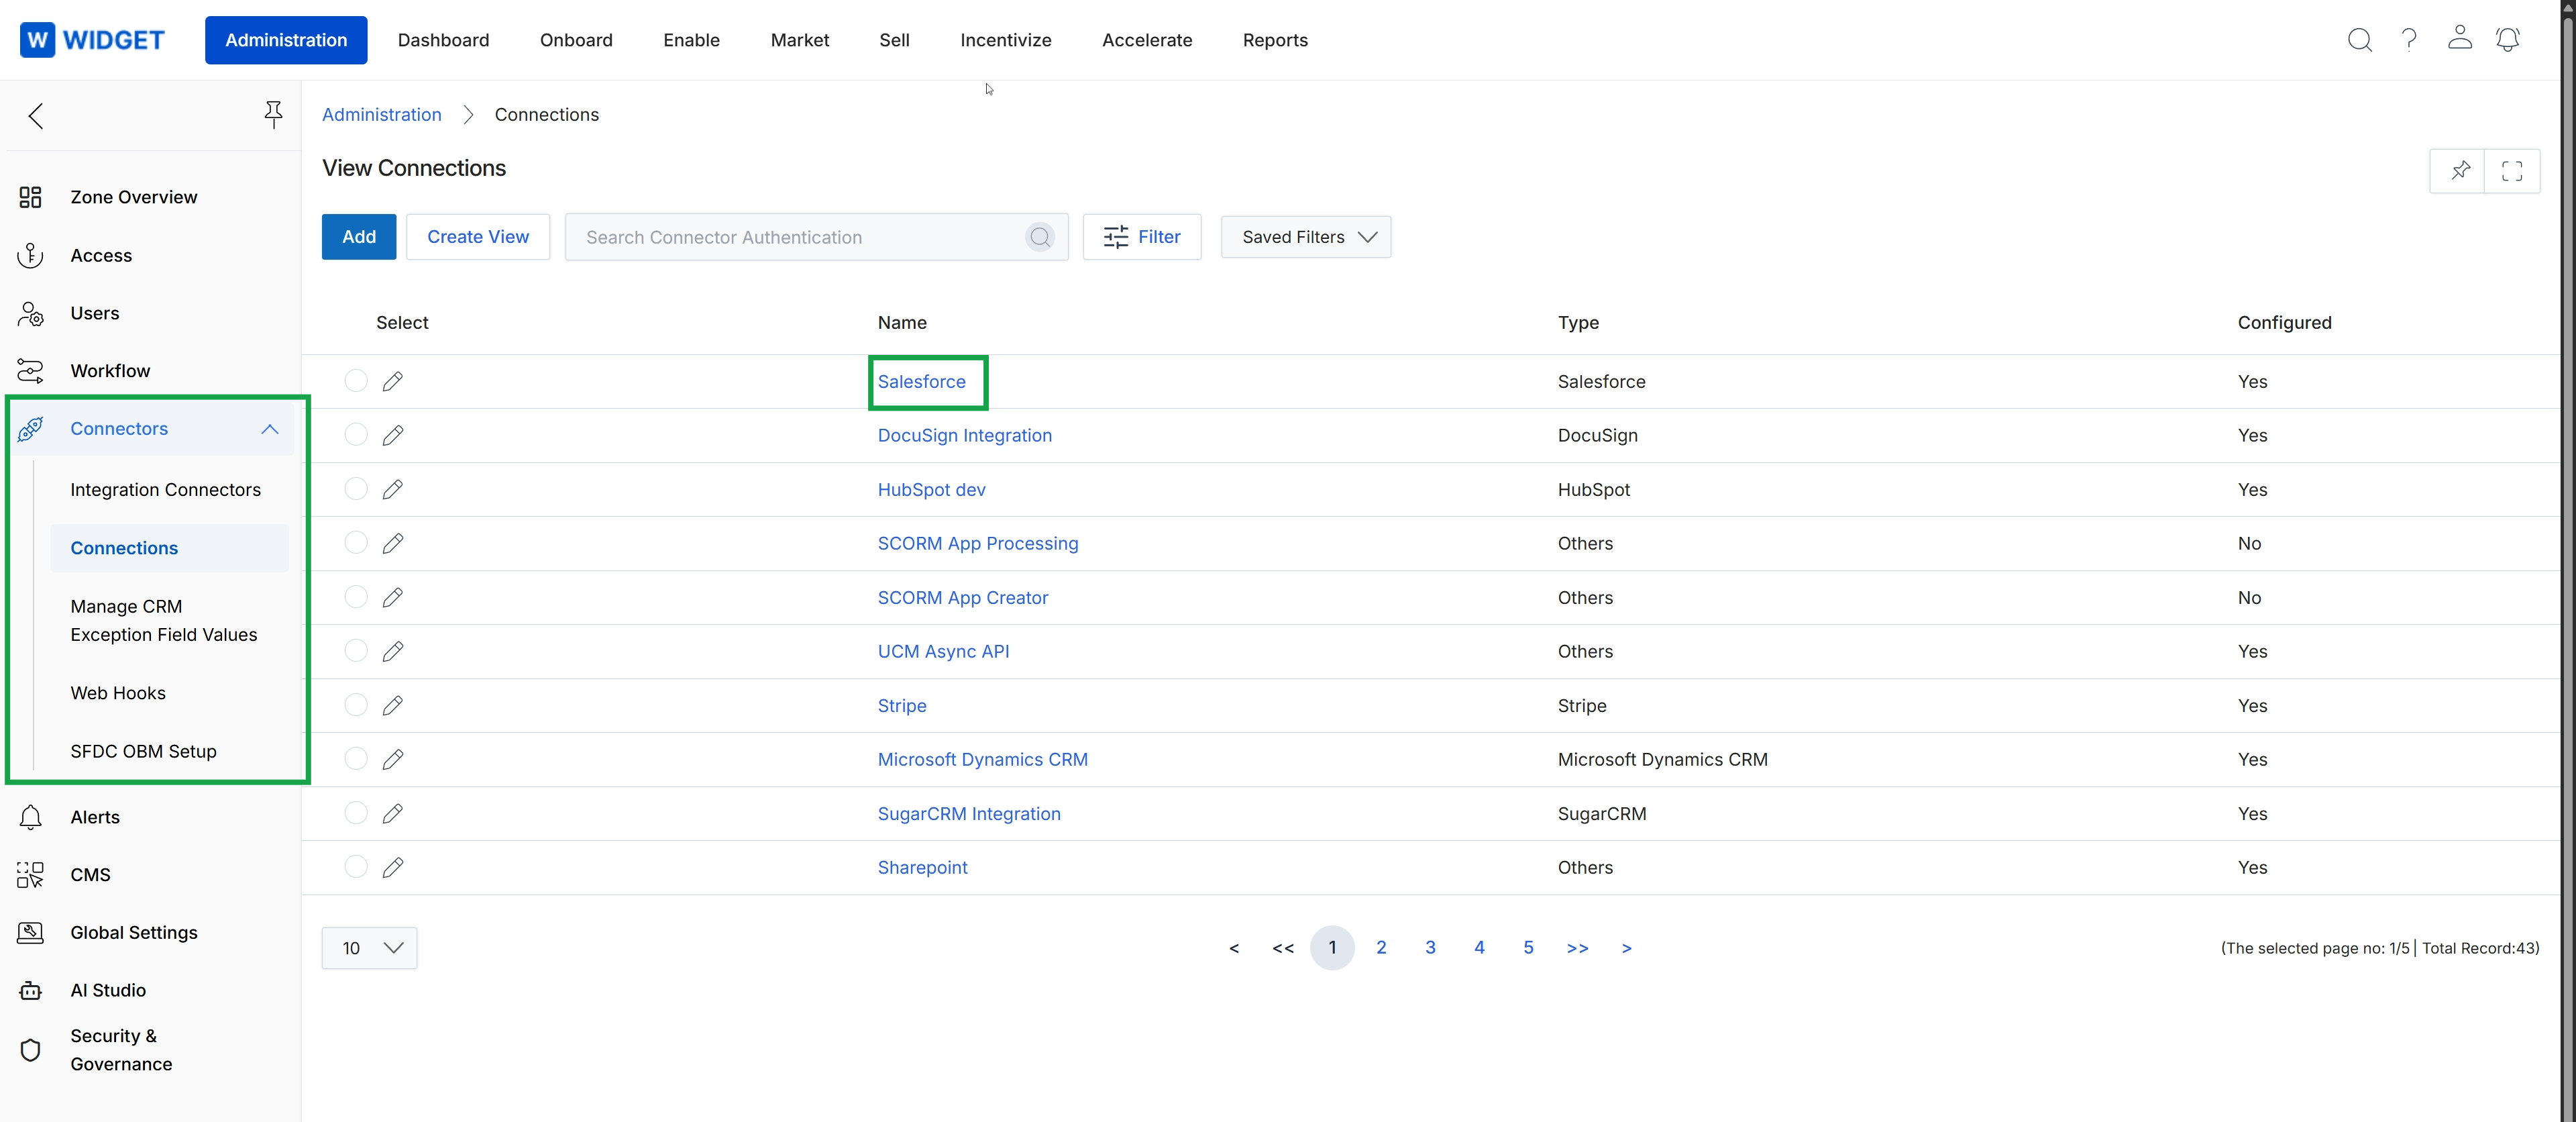Go to page 2 of connections

point(1381,948)
